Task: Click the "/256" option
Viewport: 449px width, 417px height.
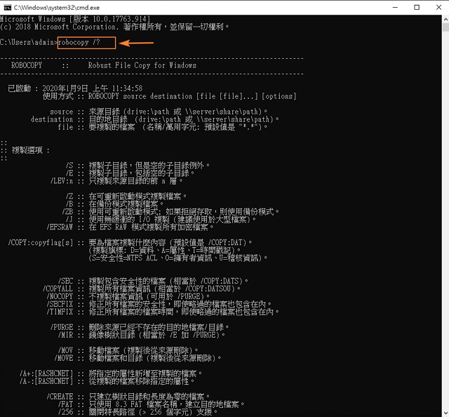Action: (65, 412)
